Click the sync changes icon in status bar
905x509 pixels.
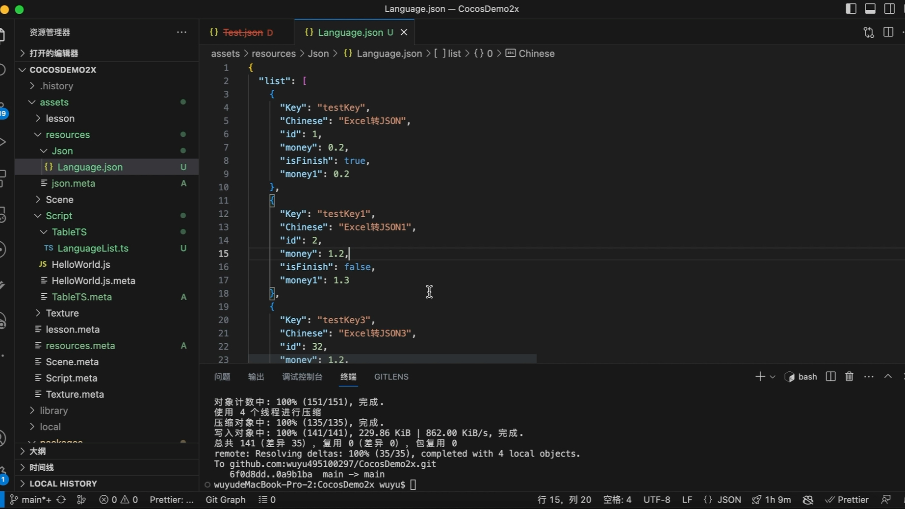(x=61, y=500)
